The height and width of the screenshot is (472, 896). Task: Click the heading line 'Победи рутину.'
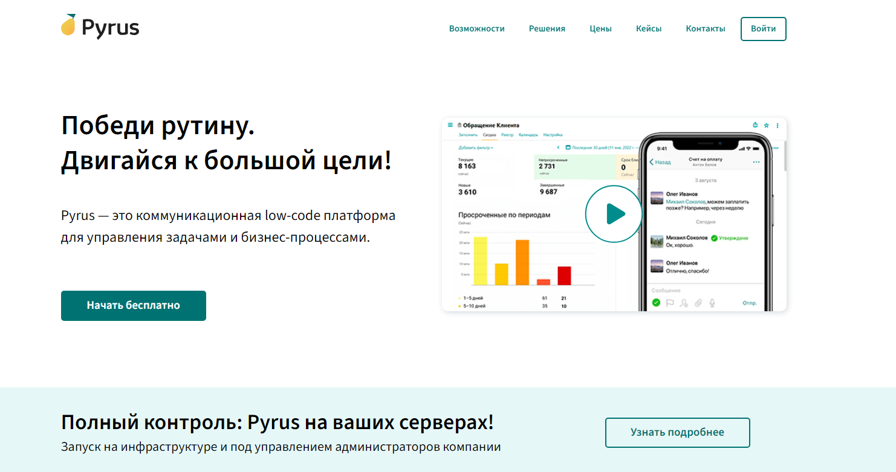point(158,126)
